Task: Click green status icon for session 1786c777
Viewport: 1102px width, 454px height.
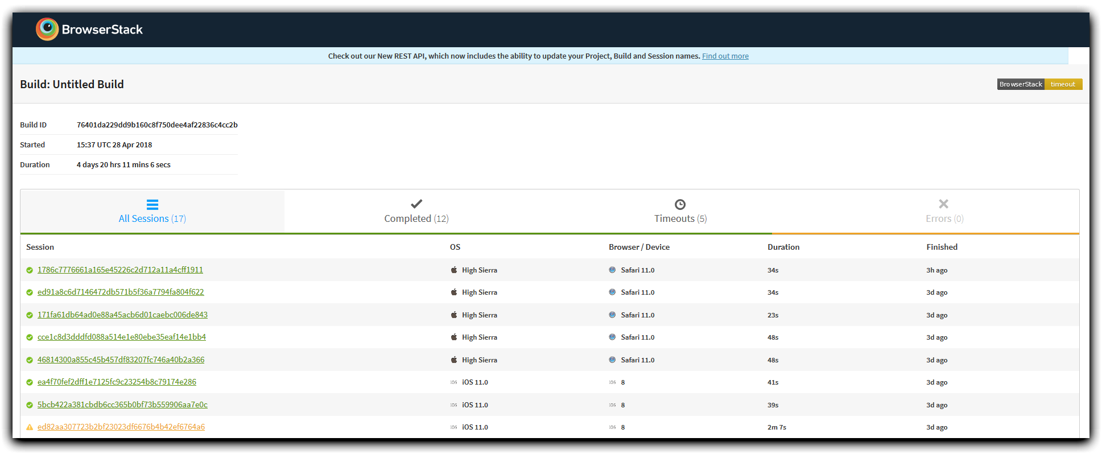Action: (30, 270)
